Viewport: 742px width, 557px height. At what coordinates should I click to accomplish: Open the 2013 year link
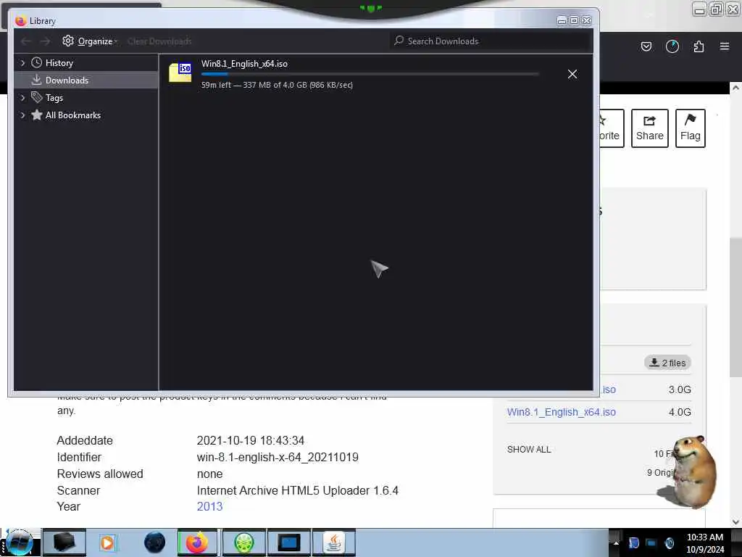209,506
